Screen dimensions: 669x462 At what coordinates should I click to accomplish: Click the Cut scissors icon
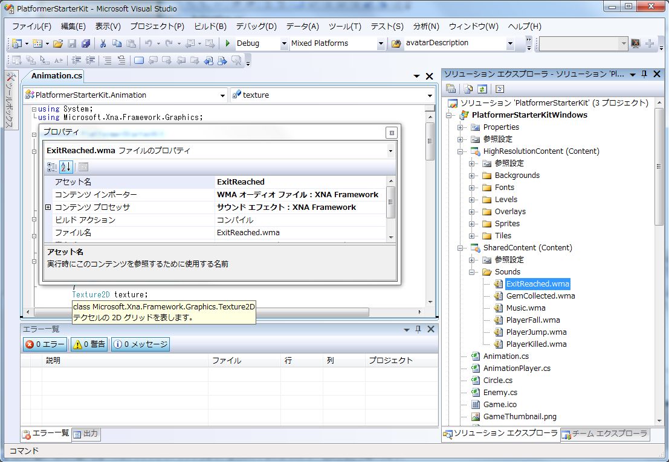(103, 43)
